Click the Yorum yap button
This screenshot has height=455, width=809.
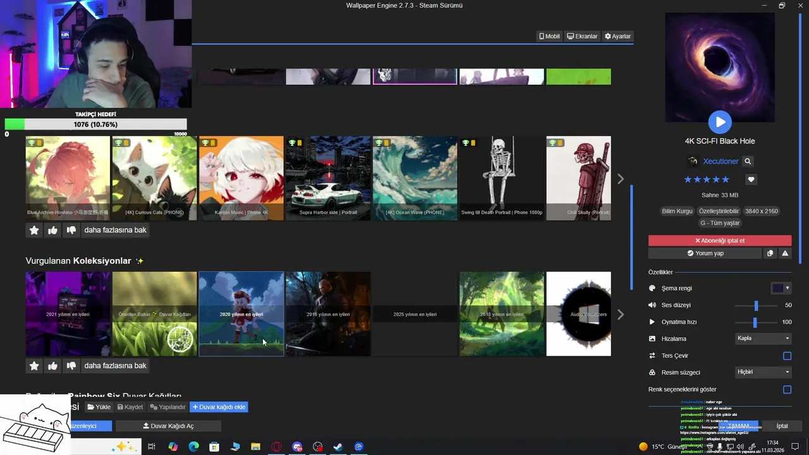[705, 253]
